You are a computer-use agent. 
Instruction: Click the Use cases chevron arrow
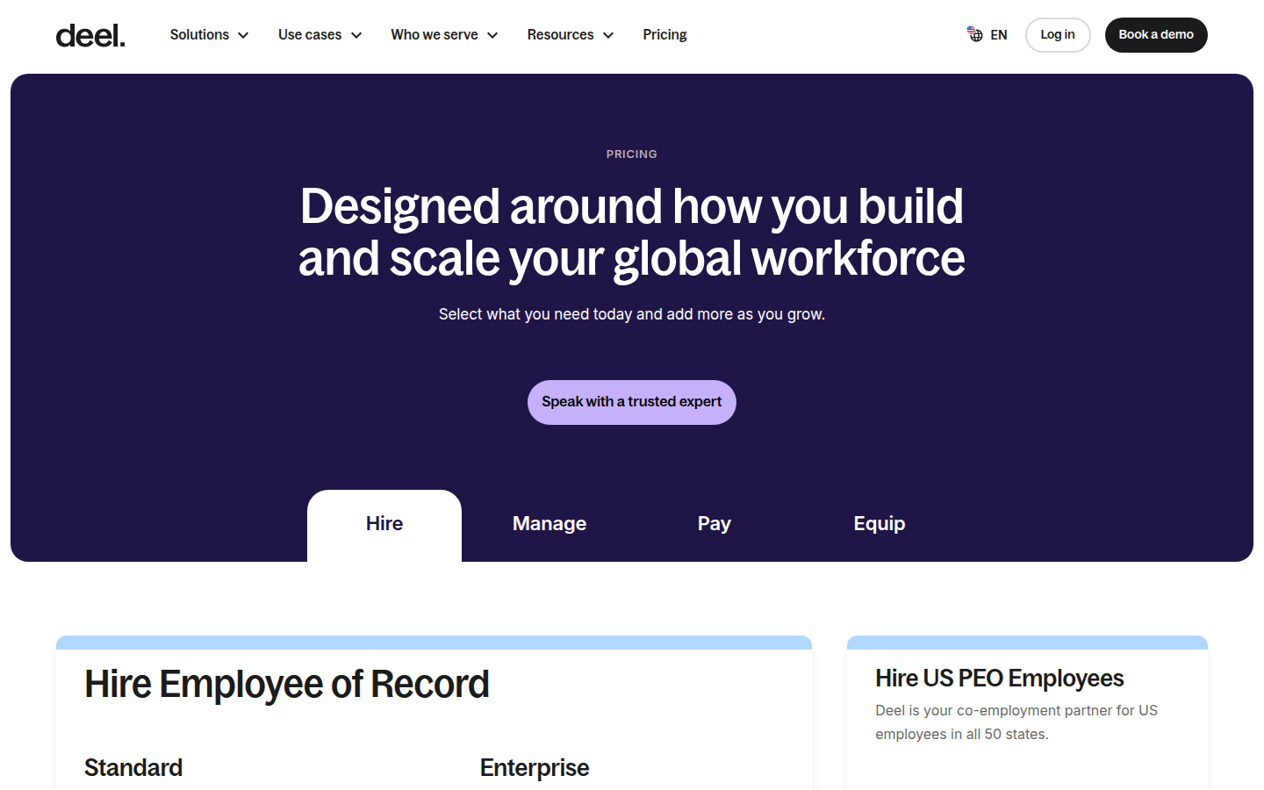pyautogui.click(x=356, y=35)
